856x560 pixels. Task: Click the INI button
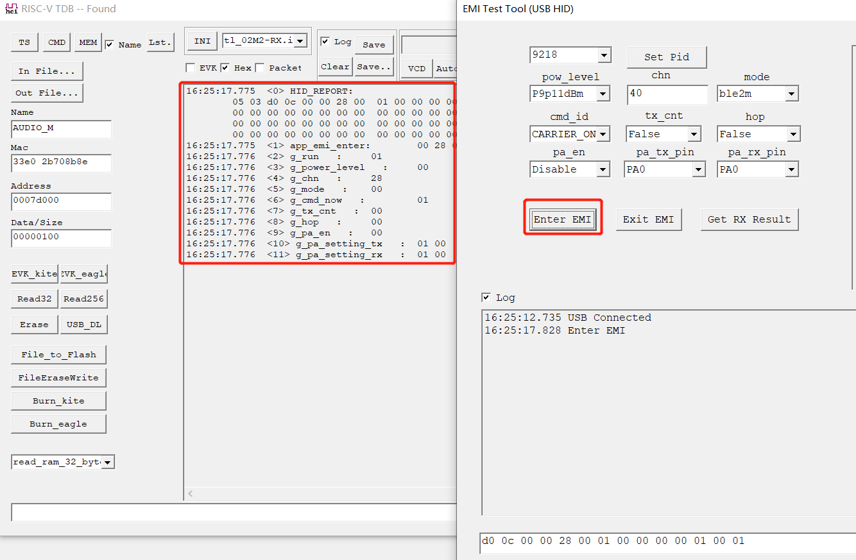click(201, 40)
